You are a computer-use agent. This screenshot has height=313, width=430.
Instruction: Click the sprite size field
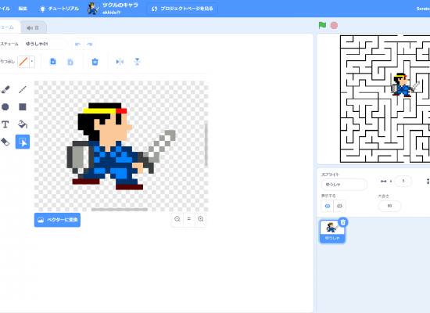389,206
